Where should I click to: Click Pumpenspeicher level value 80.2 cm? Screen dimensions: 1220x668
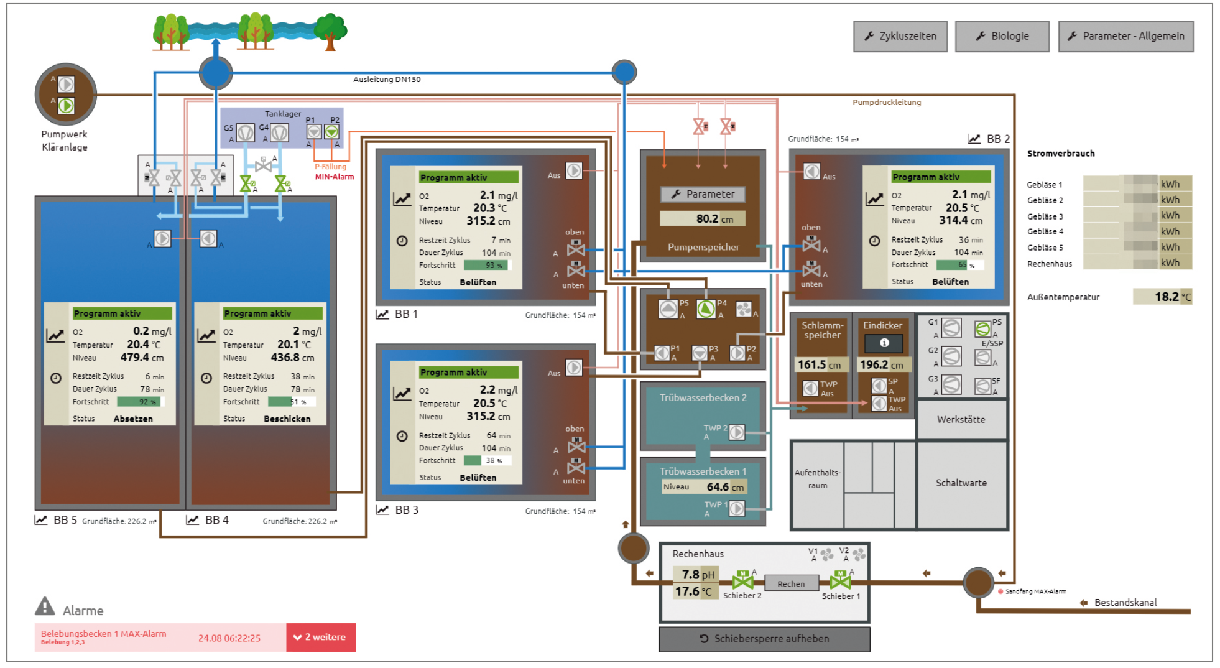click(x=703, y=219)
